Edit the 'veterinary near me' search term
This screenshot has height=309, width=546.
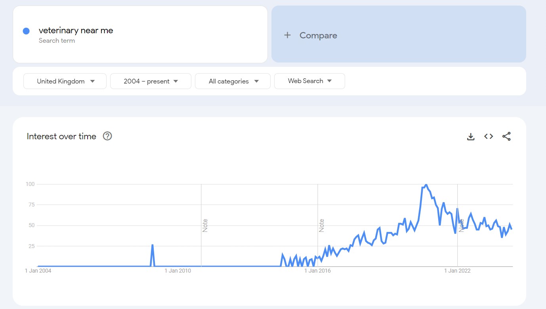[76, 30]
